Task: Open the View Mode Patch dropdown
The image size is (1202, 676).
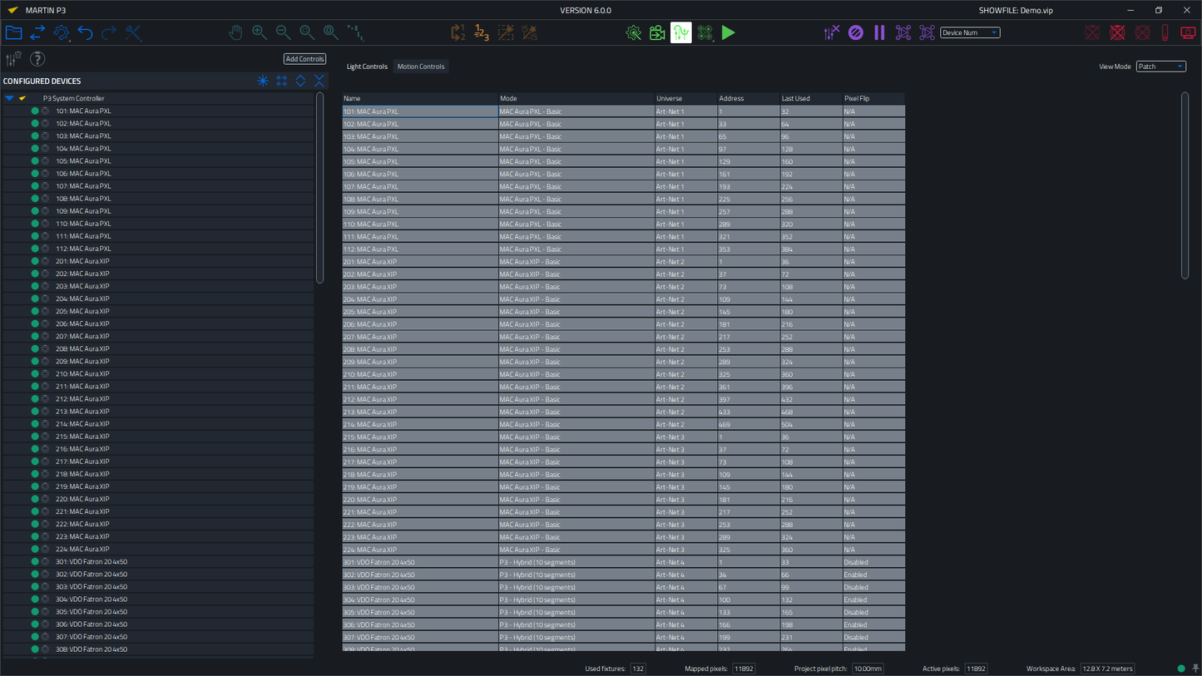Action: tap(1160, 67)
